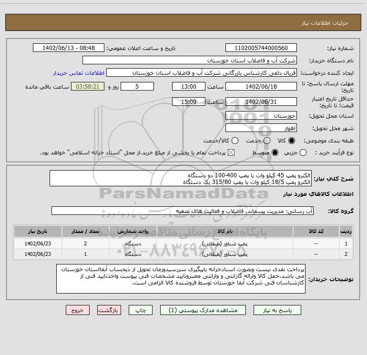Click the response deadline date 1402/06/18
367x355 pixels.
click(x=261, y=86)
